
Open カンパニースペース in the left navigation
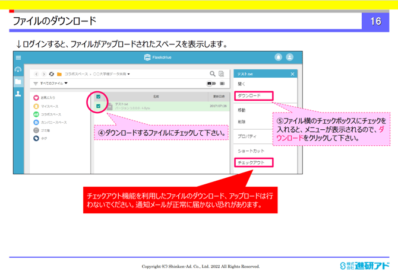click(54, 123)
